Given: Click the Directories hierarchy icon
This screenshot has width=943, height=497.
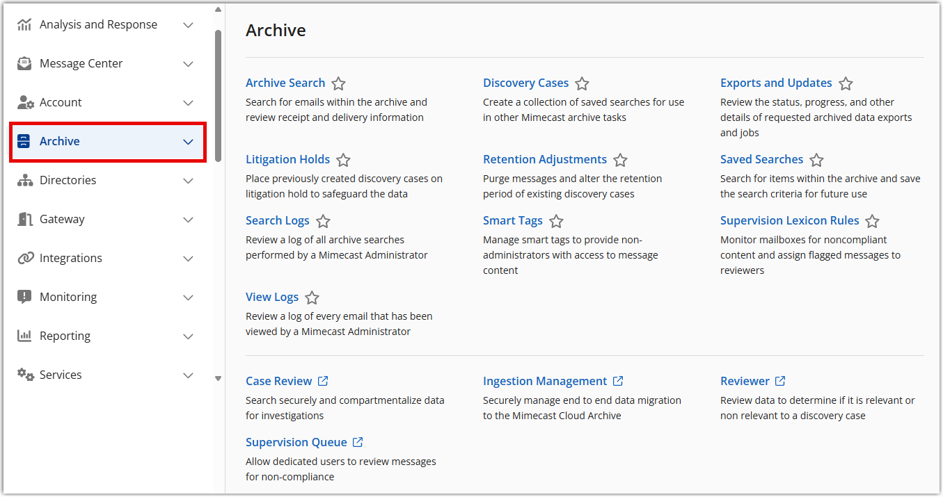Looking at the screenshot, I should click(25, 181).
